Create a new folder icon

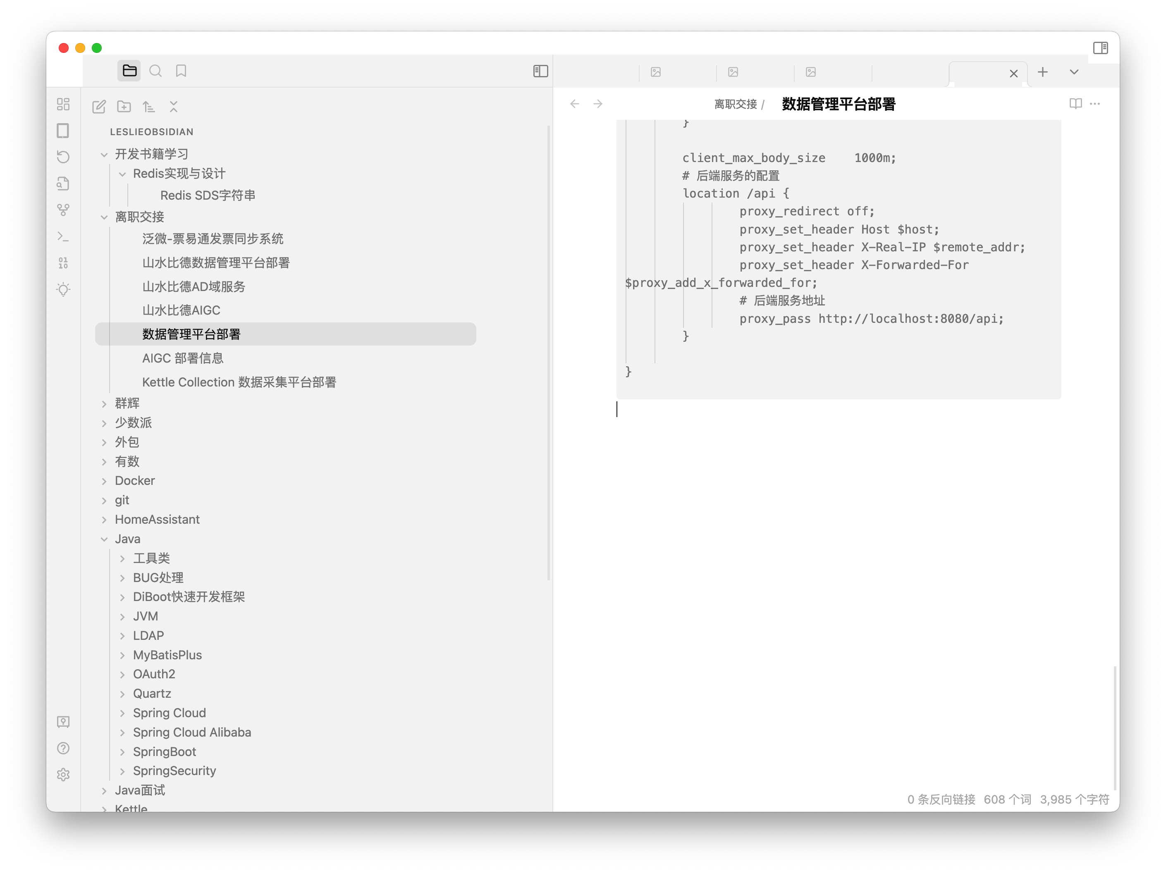tap(124, 107)
